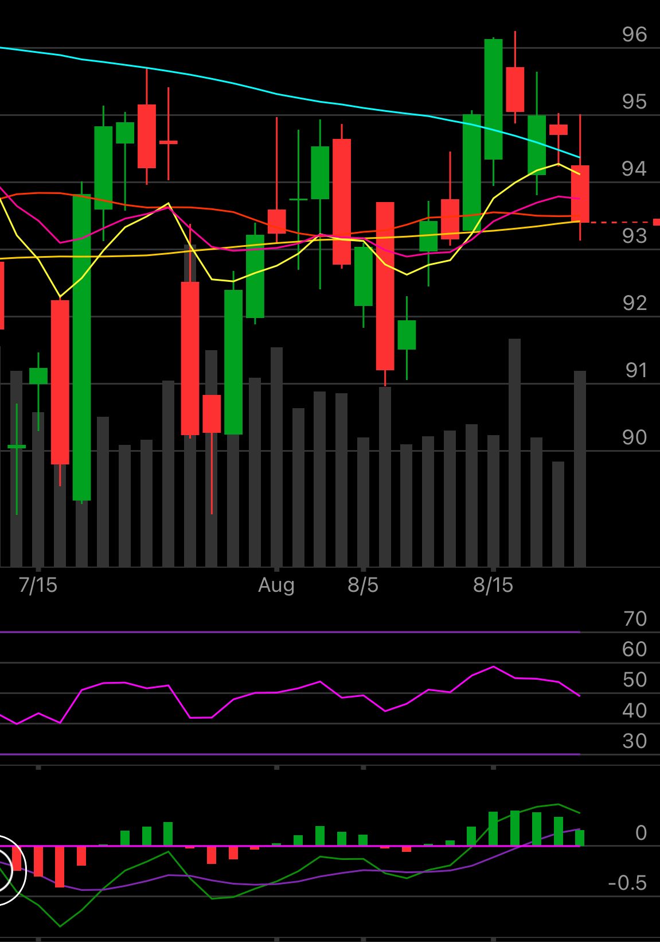Select the long green candle reaching below 90

click(x=82, y=347)
